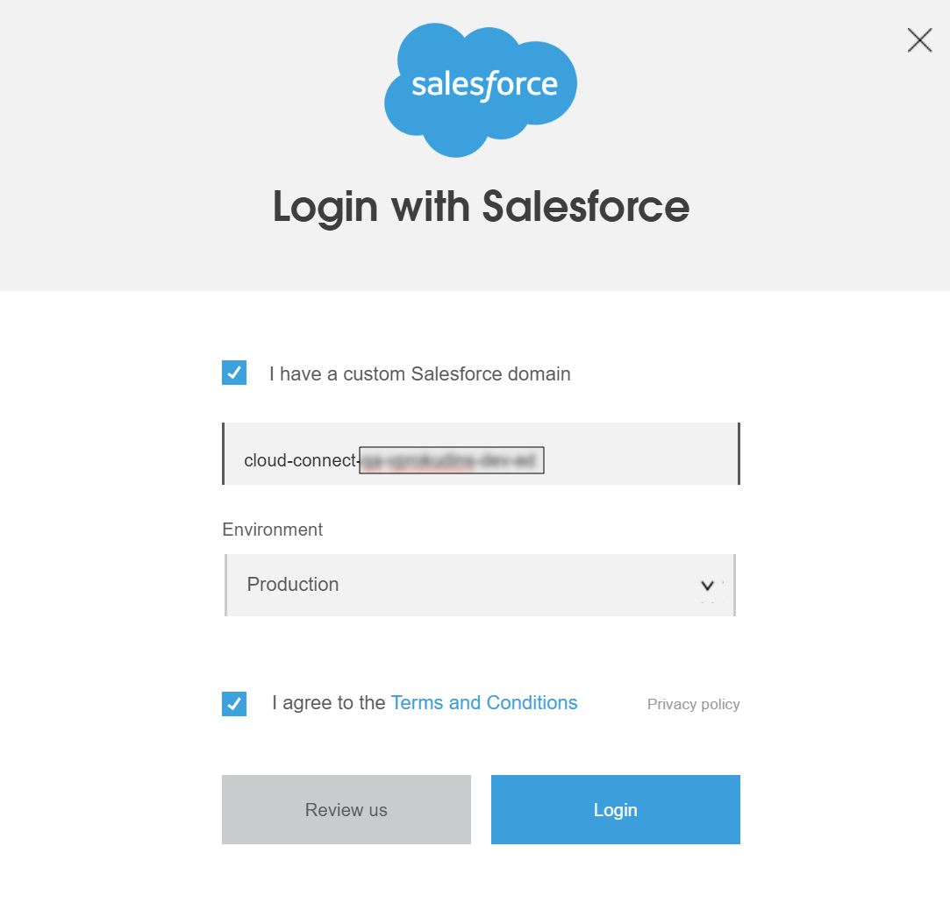This screenshot has width=950, height=910.
Task: Click the 'I agree to the' text
Action: [x=328, y=703]
